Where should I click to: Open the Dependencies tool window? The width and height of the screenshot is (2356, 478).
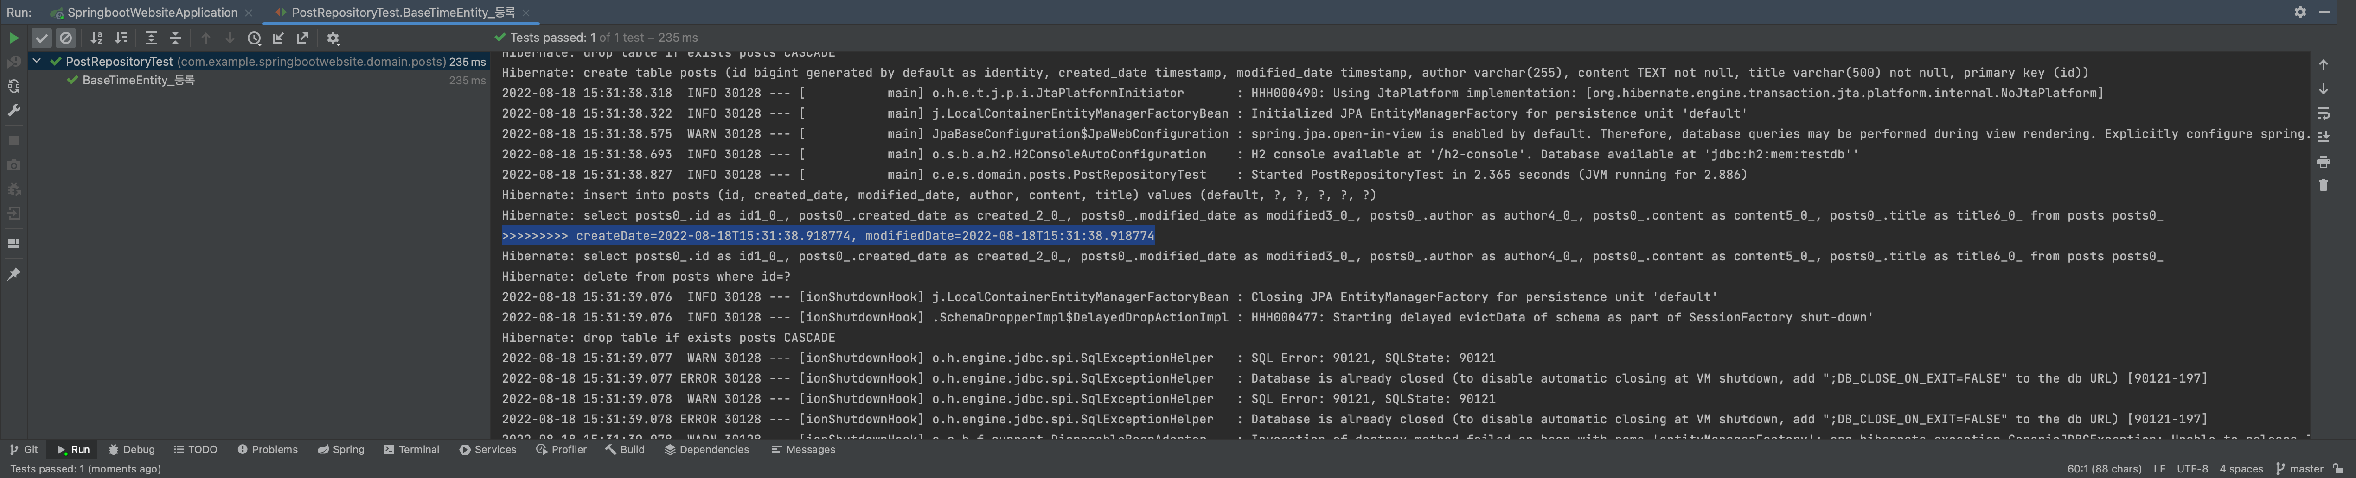(x=707, y=450)
